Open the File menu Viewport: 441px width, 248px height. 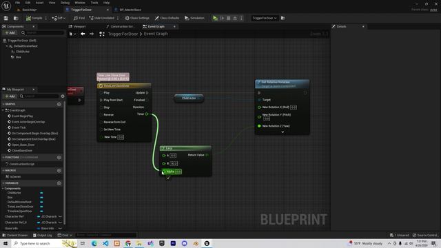(x=17, y=3)
